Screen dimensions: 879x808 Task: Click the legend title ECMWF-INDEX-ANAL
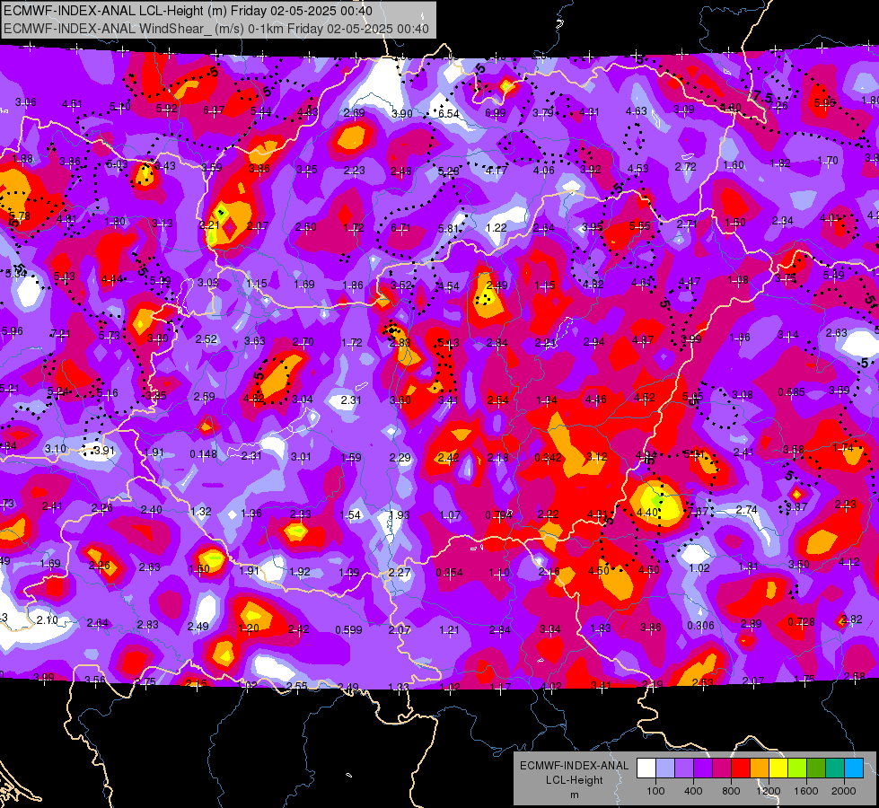(574, 766)
